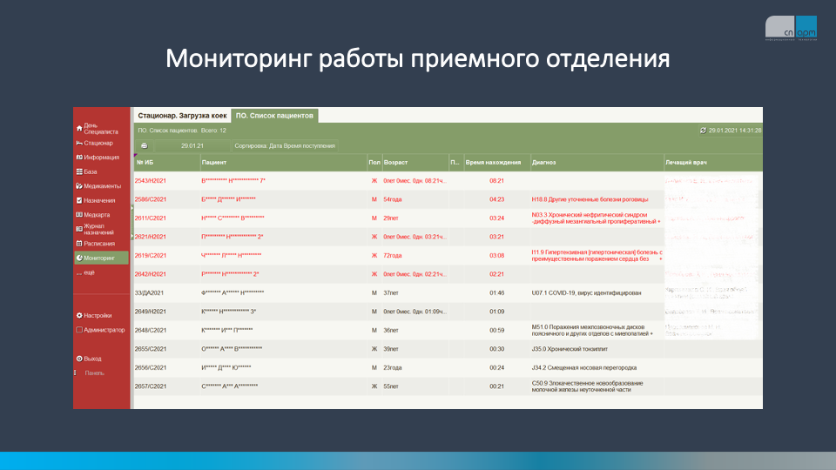Sort by Диагноз column header
Image resolution: width=836 pixels, height=470 pixels.
597,163
